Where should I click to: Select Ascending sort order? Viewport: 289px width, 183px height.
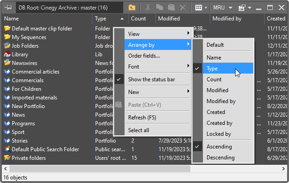point(219,147)
